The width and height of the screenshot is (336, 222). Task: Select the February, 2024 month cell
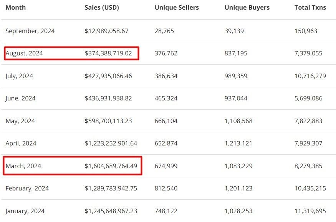click(27, 188)
